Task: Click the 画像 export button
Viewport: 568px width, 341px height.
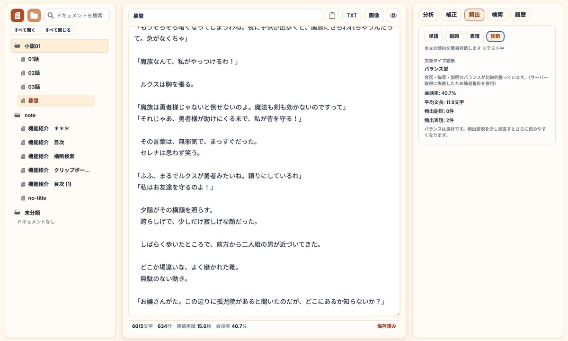Action: click(374, 16)
